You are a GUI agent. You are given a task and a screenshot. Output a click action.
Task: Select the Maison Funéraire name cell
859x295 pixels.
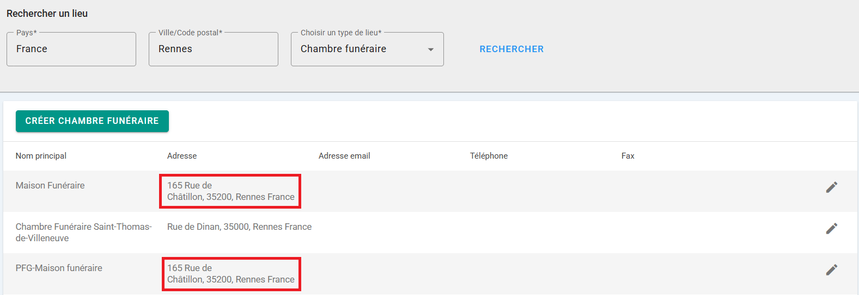(50, 186)
